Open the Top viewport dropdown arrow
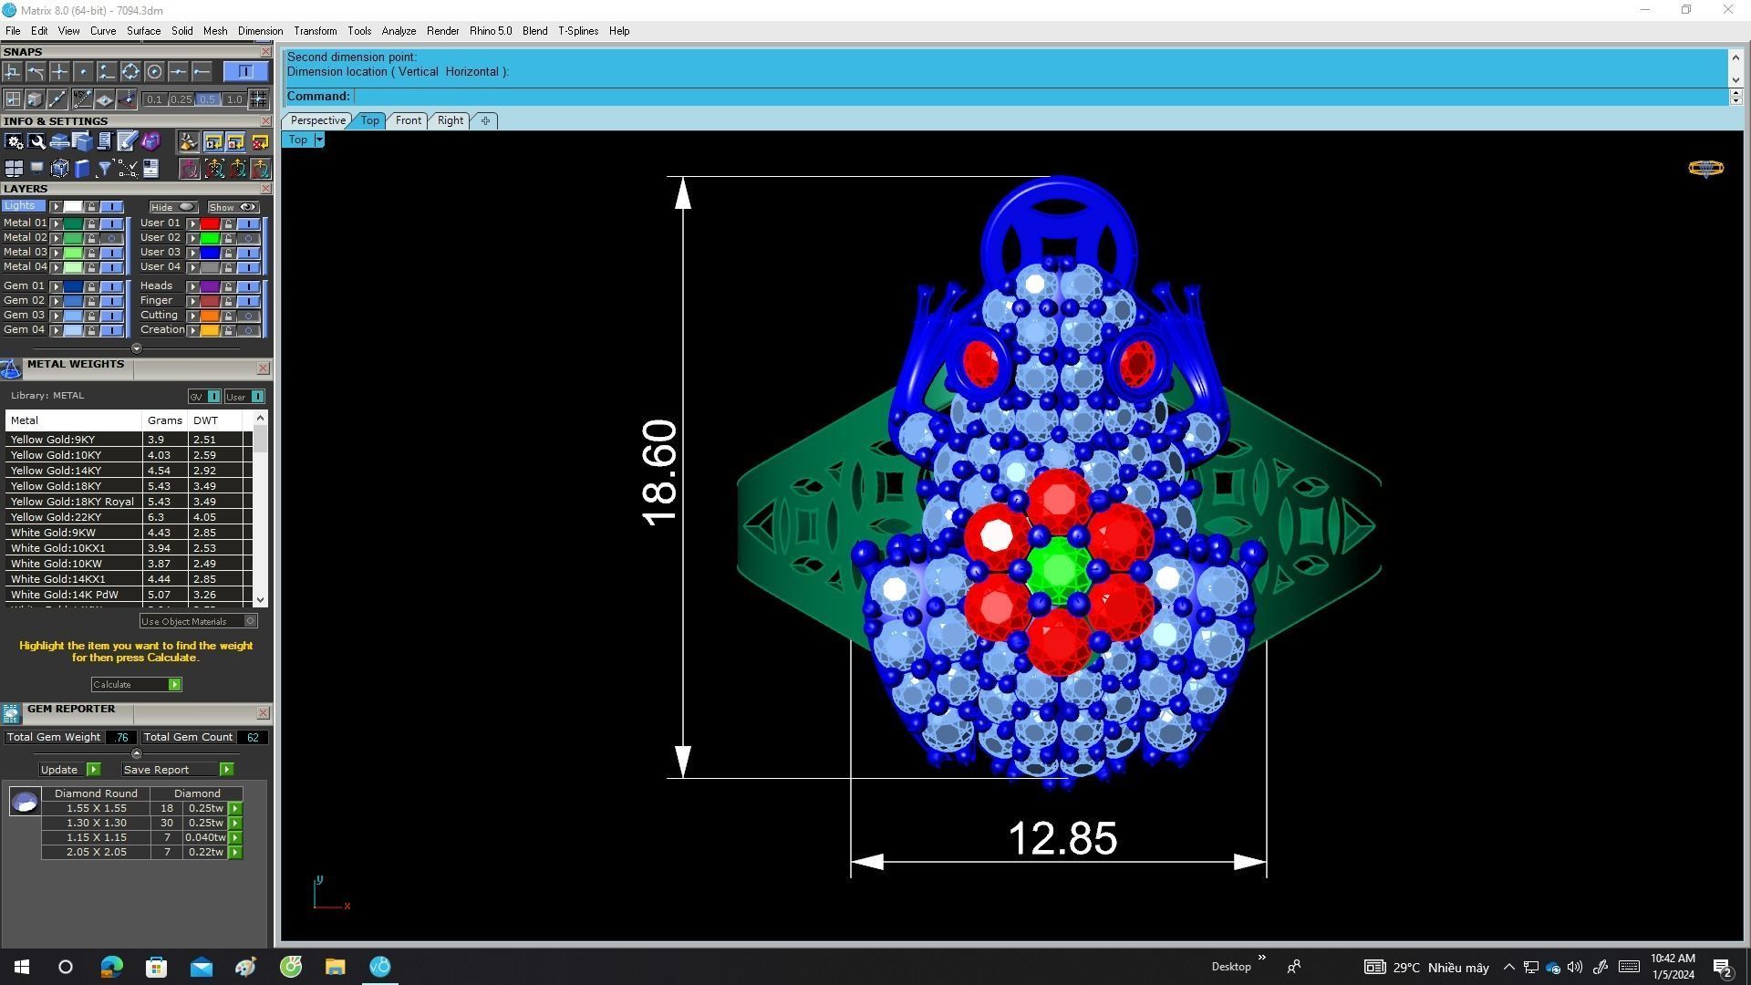1751x985 pixels. pos(319,140)
